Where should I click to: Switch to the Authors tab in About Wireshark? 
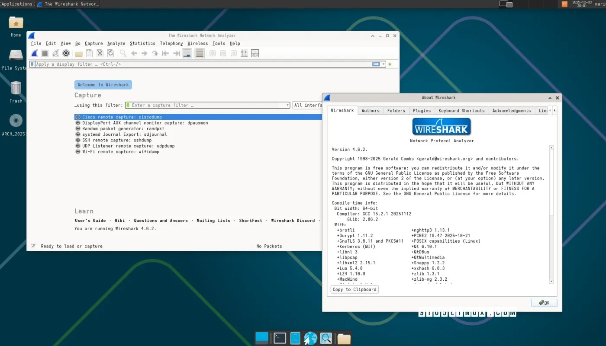click(x=371, y=110)
